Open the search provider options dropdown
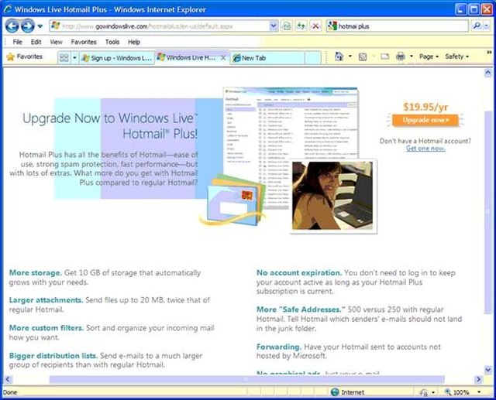This screenshot has width=496, height=400. 487,26
